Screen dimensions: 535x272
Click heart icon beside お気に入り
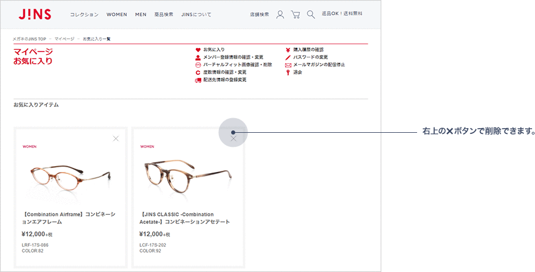pos(198,50)
